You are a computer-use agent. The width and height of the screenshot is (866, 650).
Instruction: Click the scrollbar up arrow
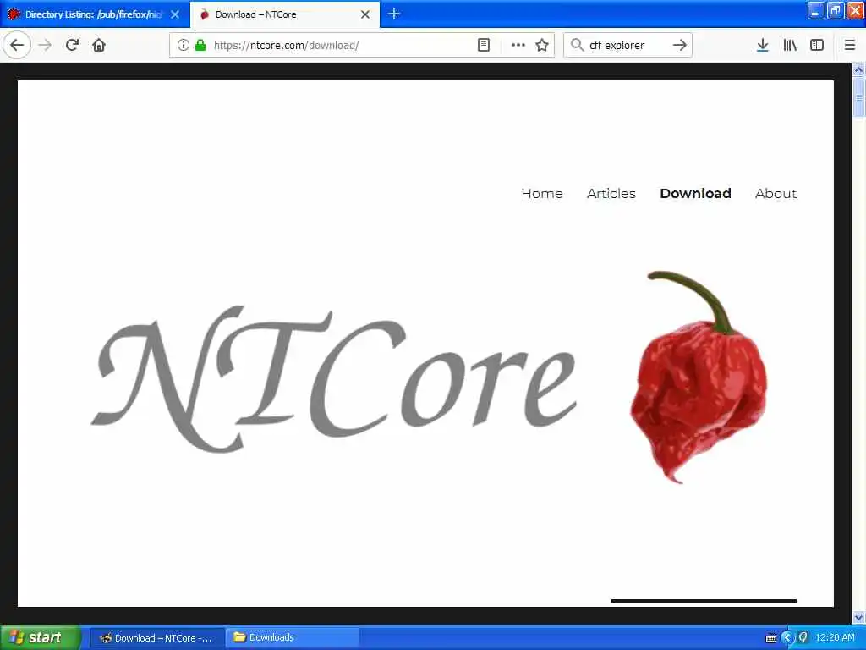pos(858,69)
